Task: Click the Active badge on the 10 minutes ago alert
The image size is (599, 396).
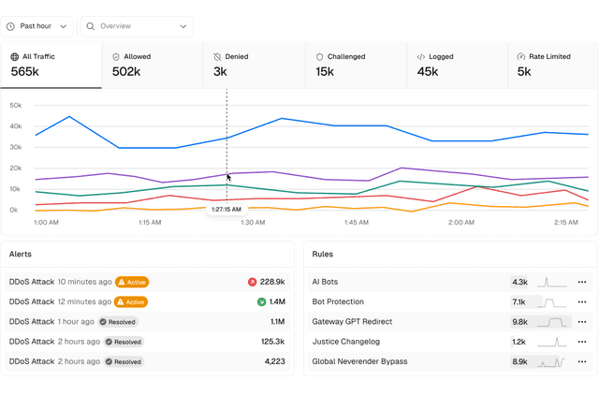Action: [132, 282]
